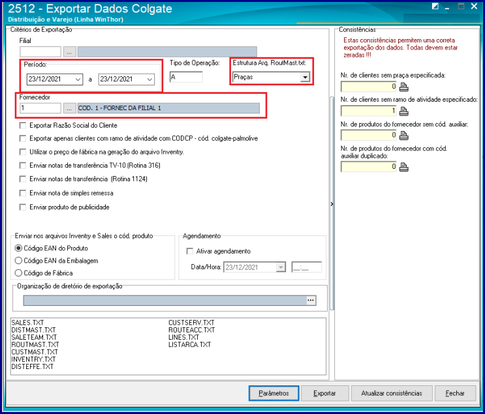Expand Estrutura Arq. RoutMast.txt combo box
This screenshot has width=485, height=414.
tap(305, 77)
